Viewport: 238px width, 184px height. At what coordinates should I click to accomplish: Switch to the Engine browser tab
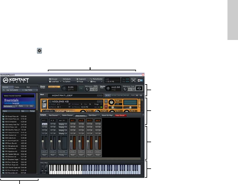pyautogui.click(x=20, y=87)
